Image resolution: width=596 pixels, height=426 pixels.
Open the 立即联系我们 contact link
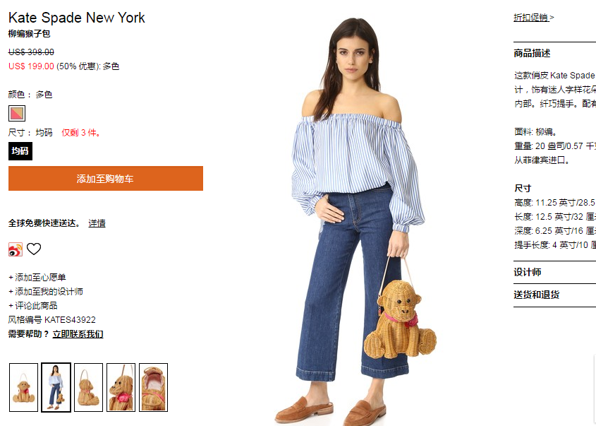tap(78, 334)
